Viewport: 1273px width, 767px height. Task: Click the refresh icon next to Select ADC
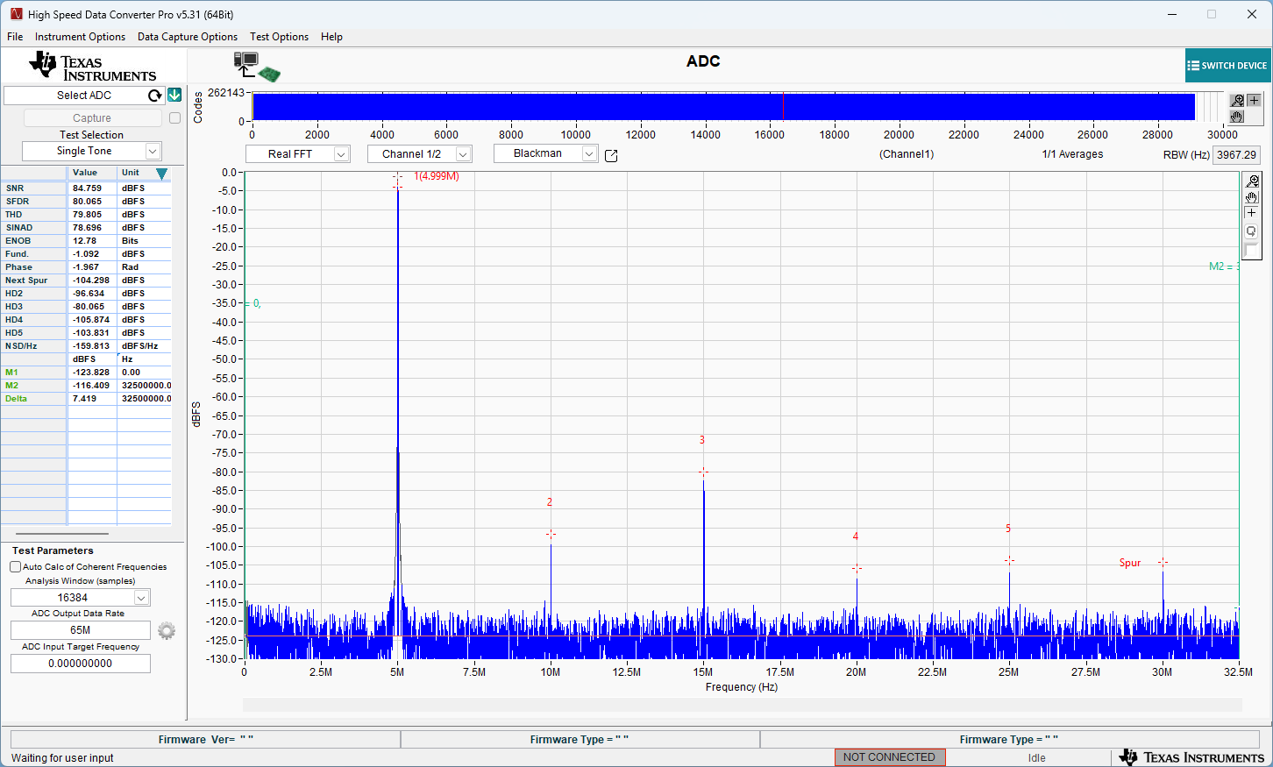point(154,95)
